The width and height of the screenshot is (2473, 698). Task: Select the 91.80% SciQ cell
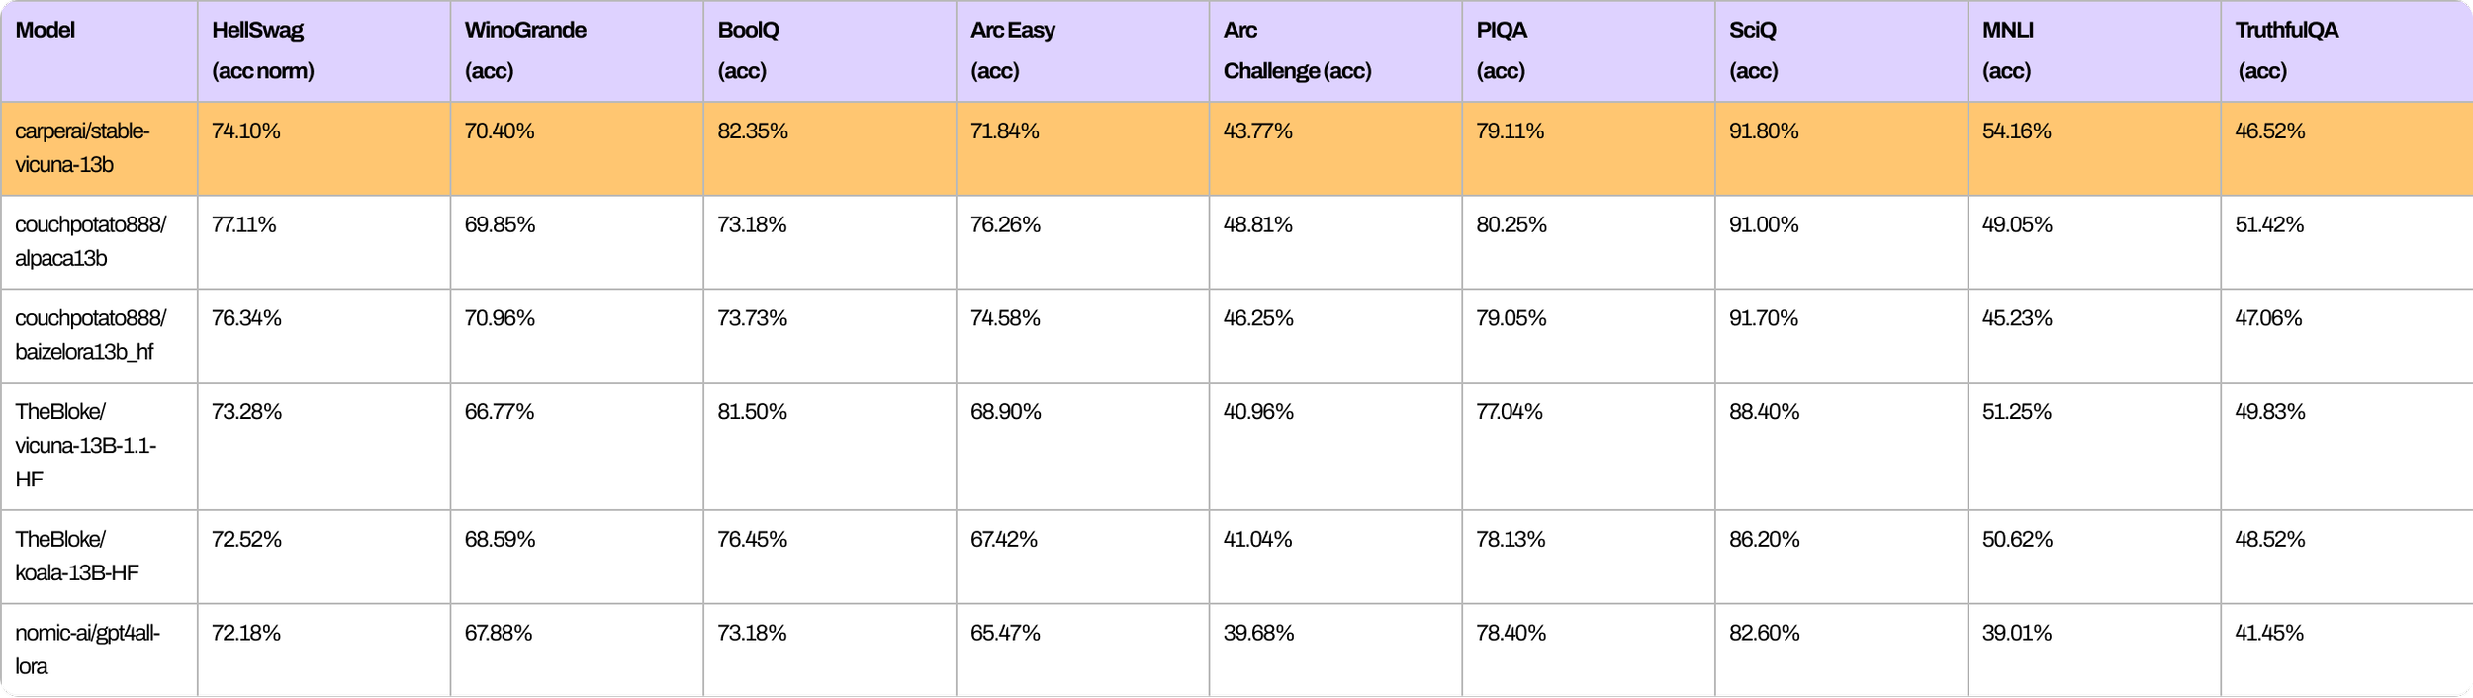(x=1764, y=131)
